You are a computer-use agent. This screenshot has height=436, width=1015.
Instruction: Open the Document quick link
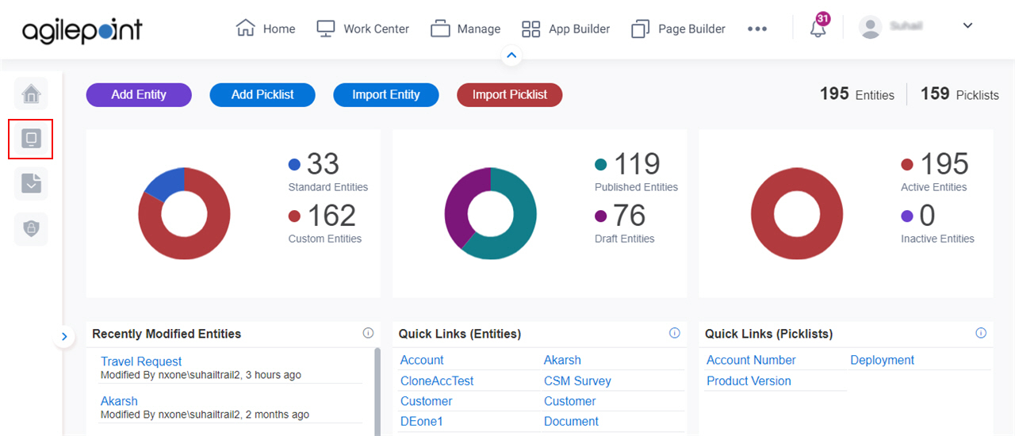pyautogui.click(x=572, y=422)
